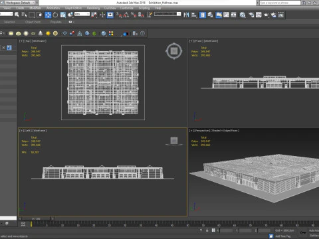Open the Rendering menu

tap(93, 8)
